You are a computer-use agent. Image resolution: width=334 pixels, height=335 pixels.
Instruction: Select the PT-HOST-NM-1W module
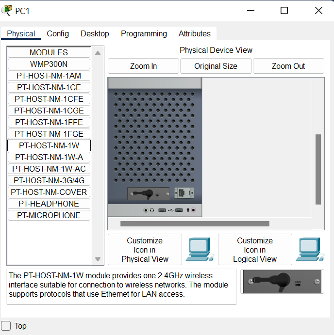pyautogui.click(x=49, y=145)
